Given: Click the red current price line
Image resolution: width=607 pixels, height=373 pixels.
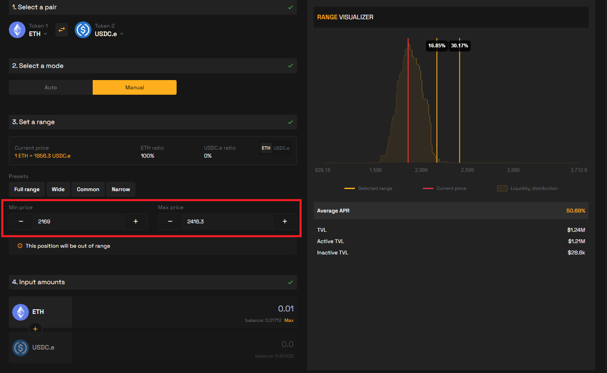Looking at the screenshot, I should point(408,101).
